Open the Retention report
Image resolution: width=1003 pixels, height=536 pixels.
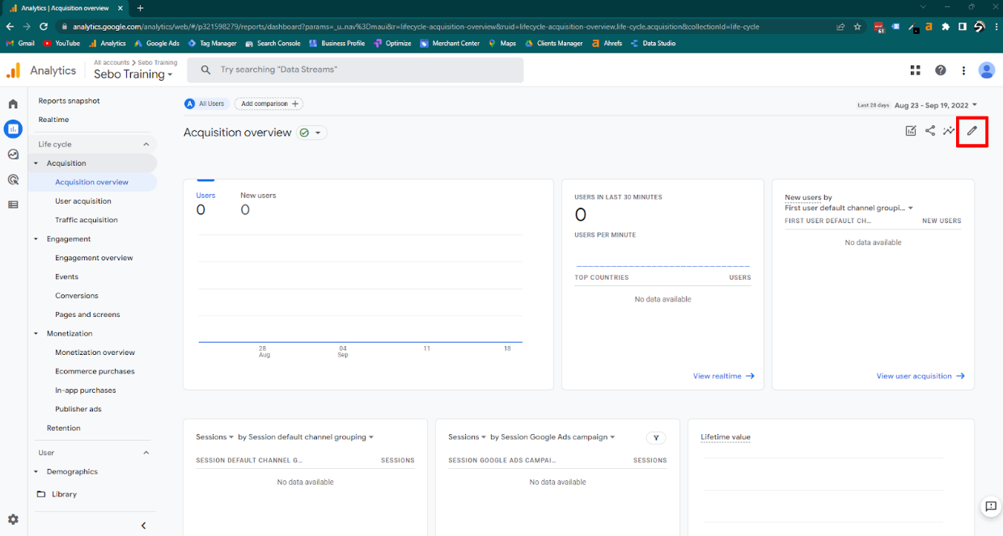[x=64, y=428]
